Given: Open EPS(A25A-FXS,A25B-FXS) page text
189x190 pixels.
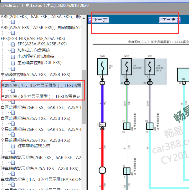Looking at the screenshot, I should [42, 44].
